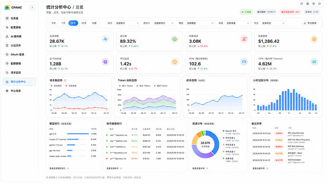Open the 查看全部模型排行 link
Screen dimensions: 328x184
pyautogui.click(x=59, y=168)
